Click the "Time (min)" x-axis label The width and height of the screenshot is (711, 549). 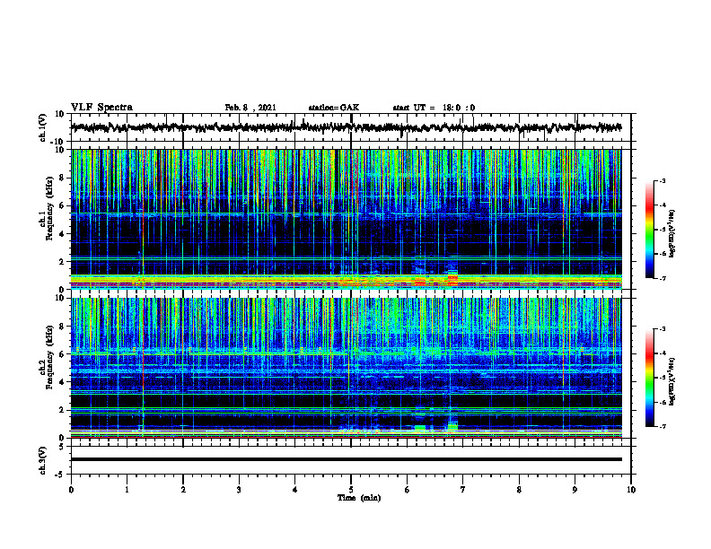point(359,498)
